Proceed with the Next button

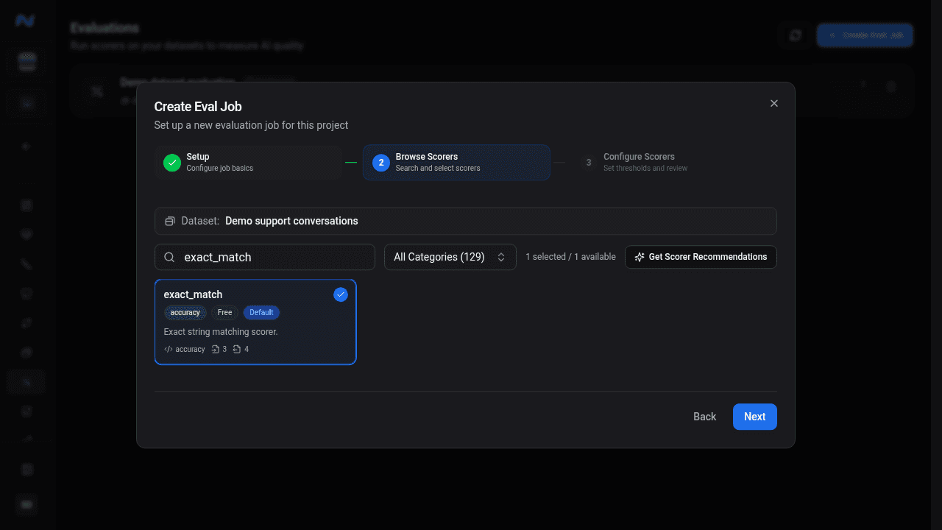755,417
